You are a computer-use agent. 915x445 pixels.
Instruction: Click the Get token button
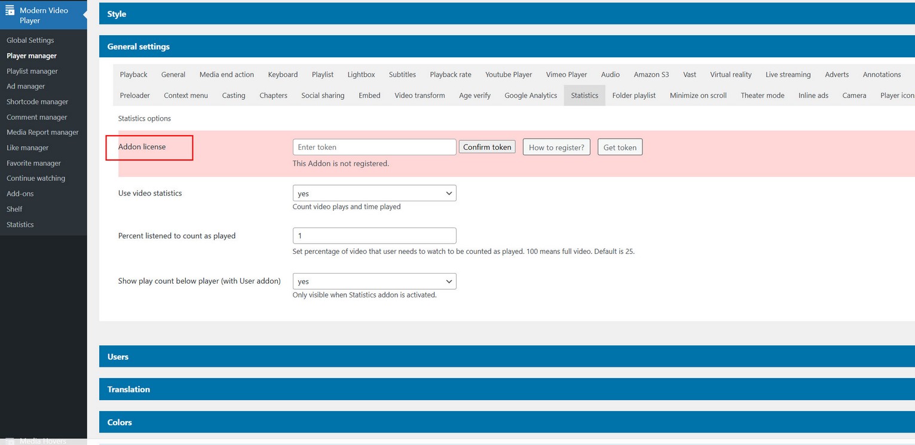click(620, 148)
